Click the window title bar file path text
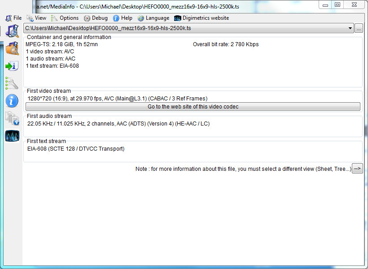The width and height of the screenshot is (368, 269). coord(138,7)
